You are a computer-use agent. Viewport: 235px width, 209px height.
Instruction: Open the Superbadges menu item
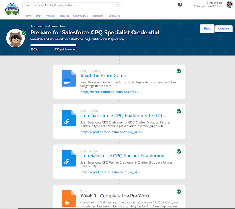click(80, 16)
